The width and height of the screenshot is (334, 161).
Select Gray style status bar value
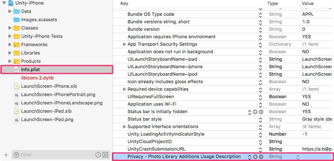317,119
